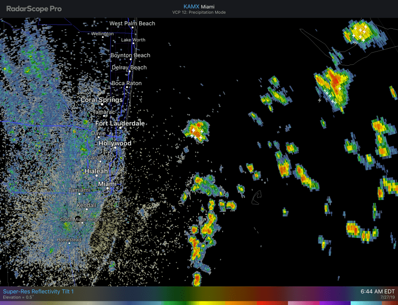Image resolution: width=398 pixels, height=305 pixels.
Task: Tap the Hialeah city label
Action: point(96,171)
